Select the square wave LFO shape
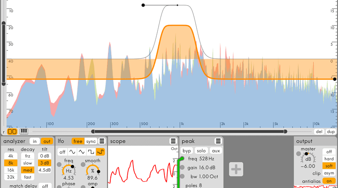 coord(92,152)
